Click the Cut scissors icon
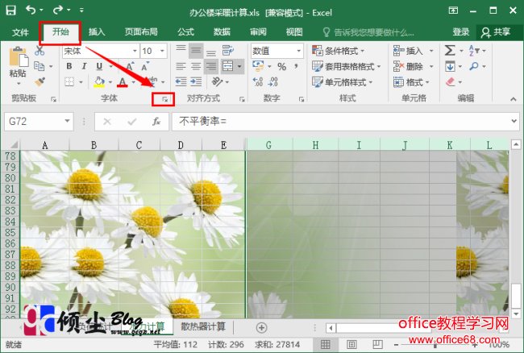 coord(40,51)
